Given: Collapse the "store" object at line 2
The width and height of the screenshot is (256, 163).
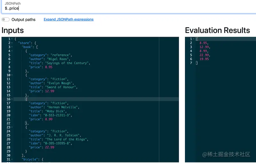Looking at the screenshot, I should (x=12, y=43).
